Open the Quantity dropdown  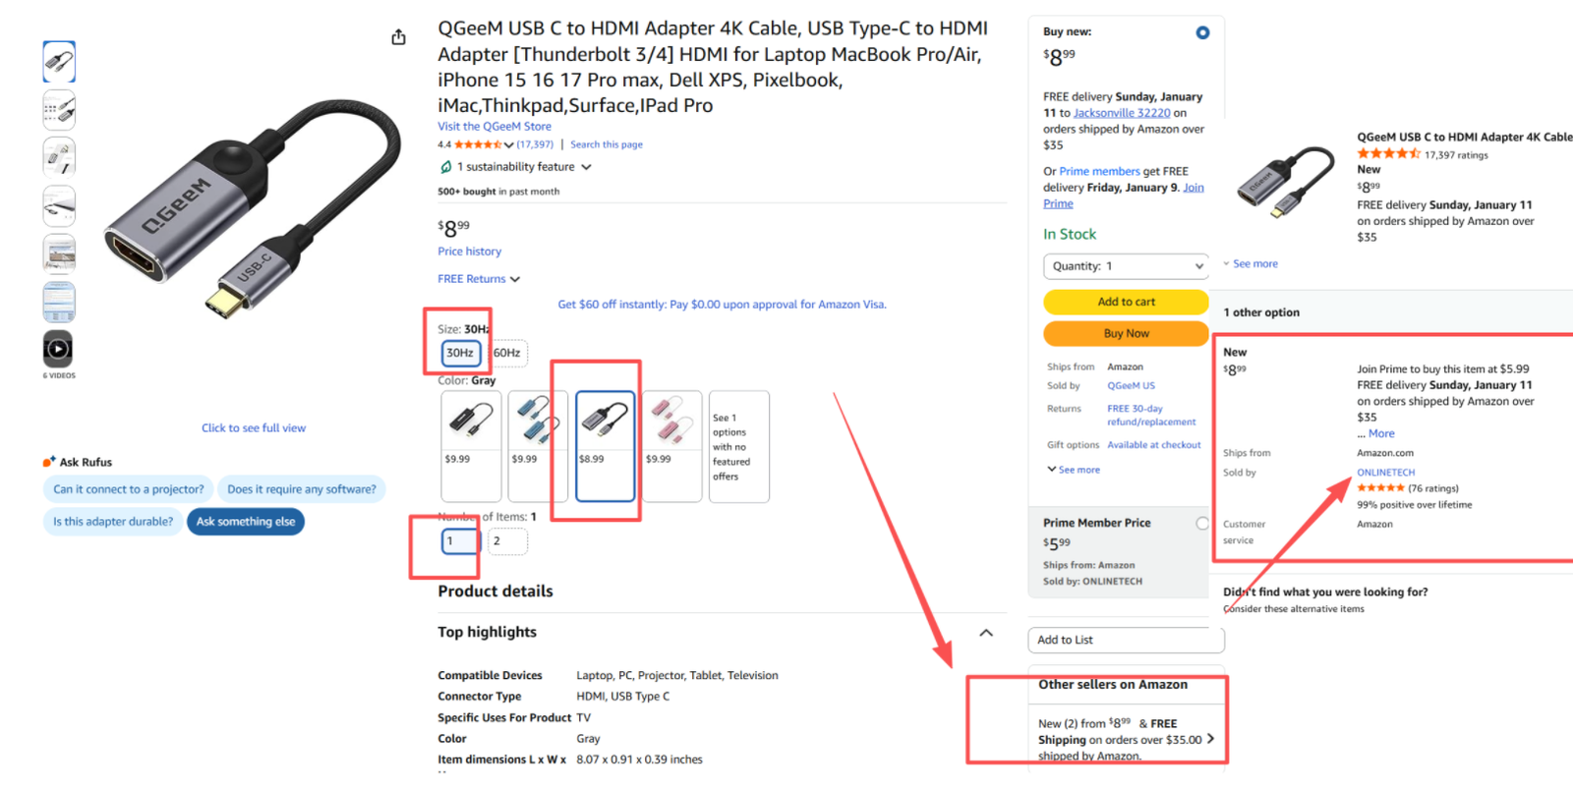click(x=1126, y=266)
